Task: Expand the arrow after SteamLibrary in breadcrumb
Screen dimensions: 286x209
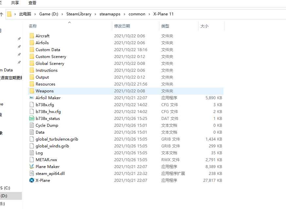Action: click(96, 14)
